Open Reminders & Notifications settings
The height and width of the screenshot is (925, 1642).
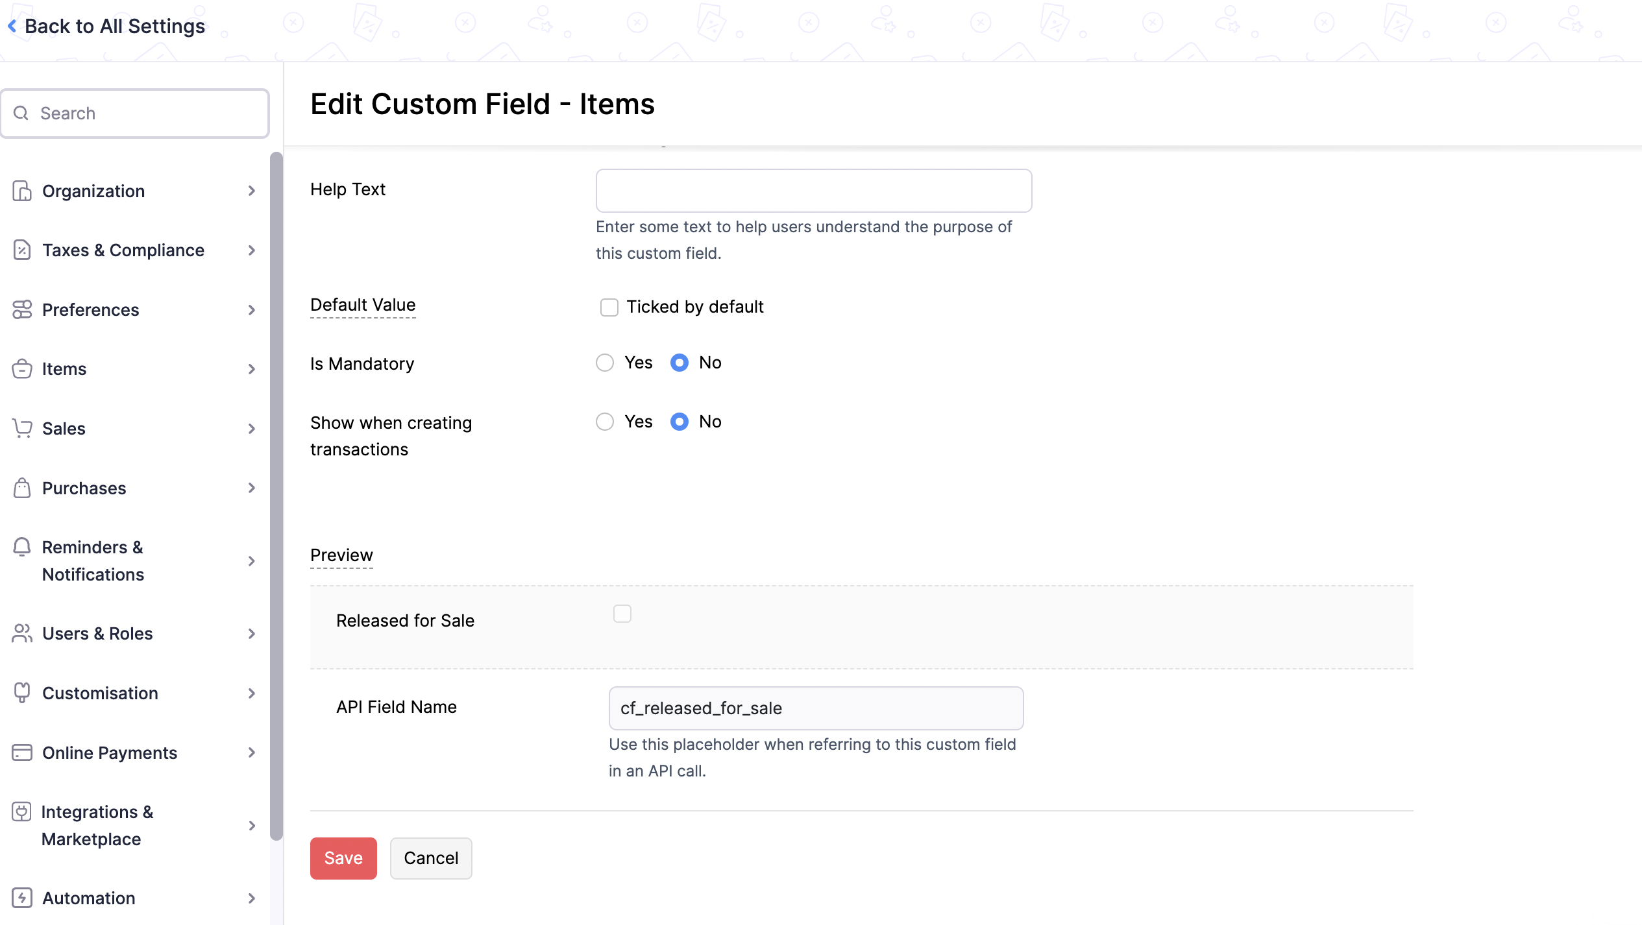[134, 561]
